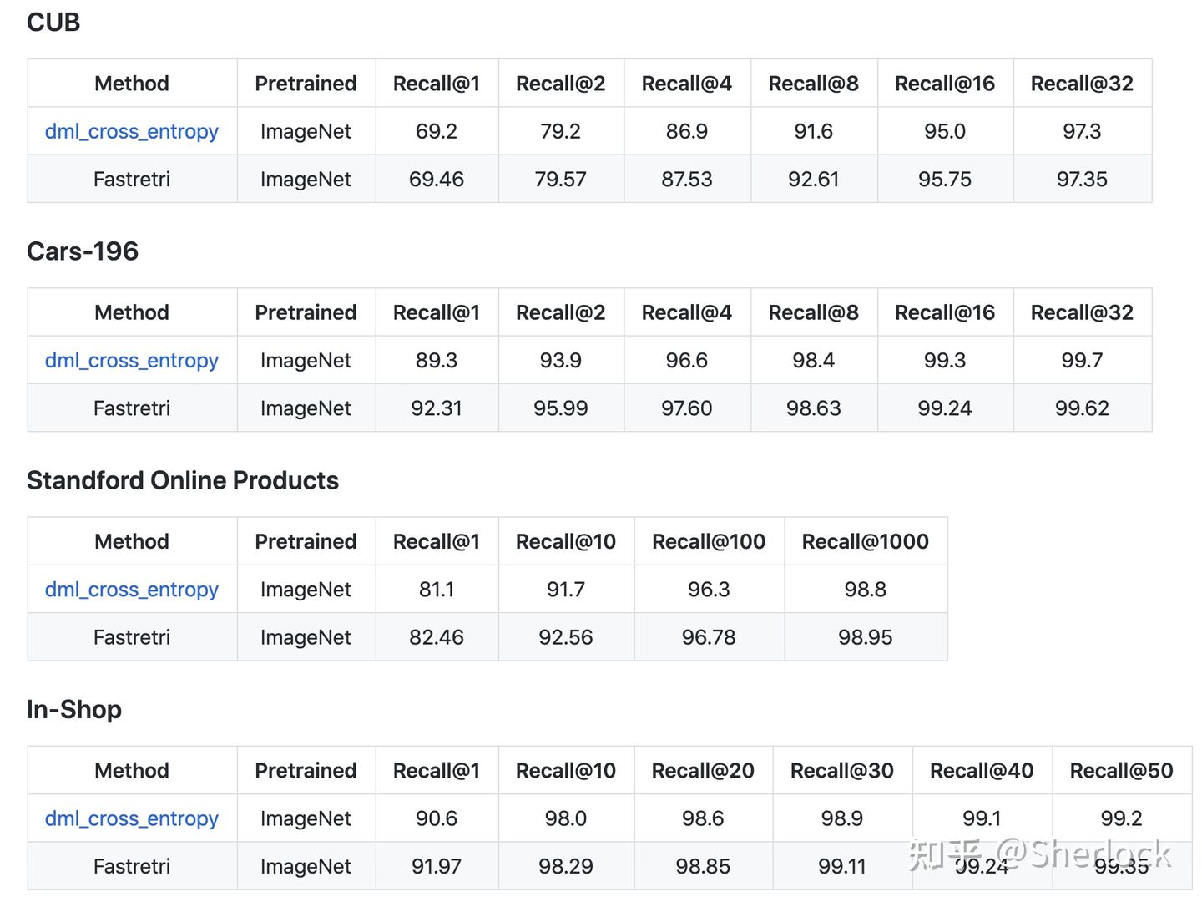Screen dimensions: 1202x902
Task: Click Fastretri row label in Cars-196 table
Action: (x=131, y=408)
